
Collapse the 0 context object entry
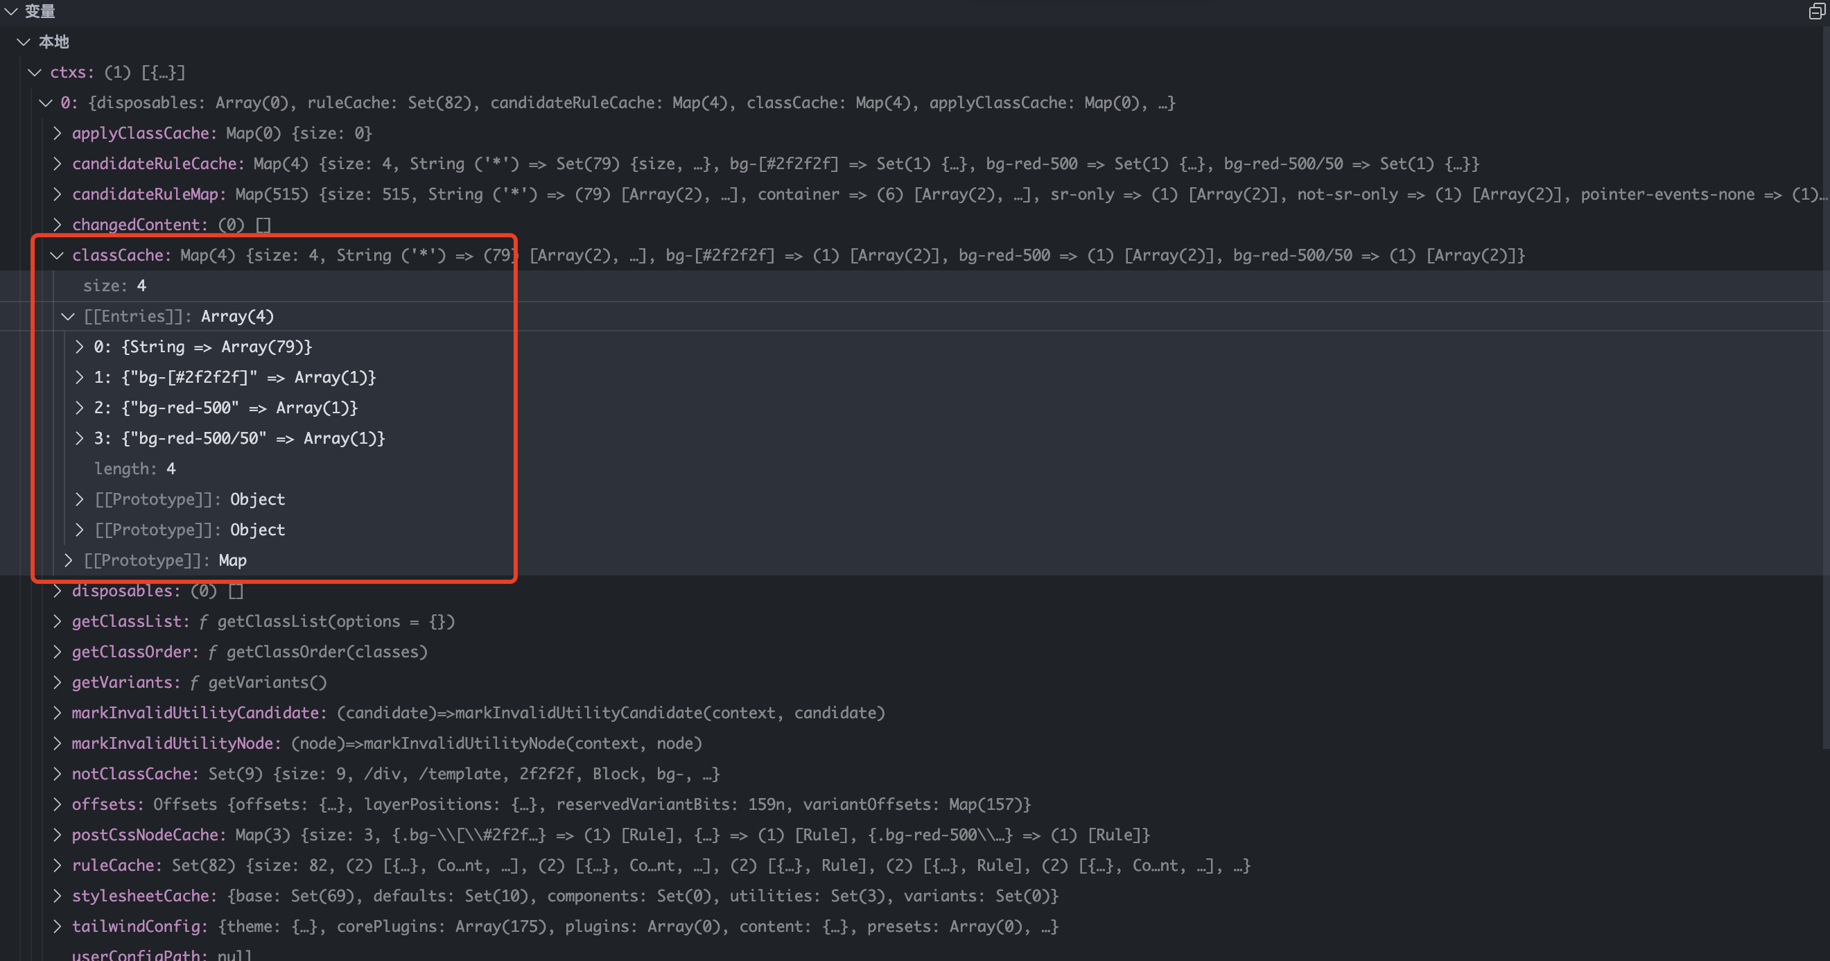(x=46, y=103)
